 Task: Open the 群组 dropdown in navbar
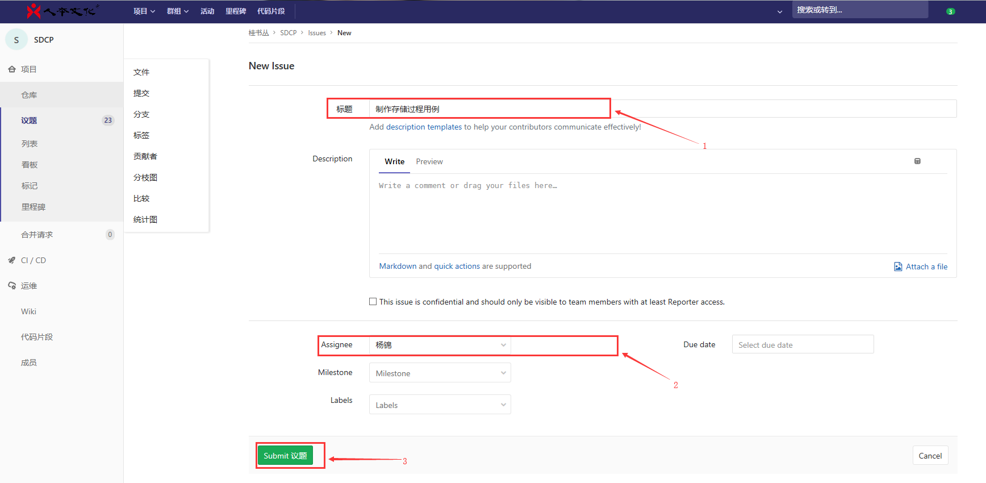(x=177, y=11)
